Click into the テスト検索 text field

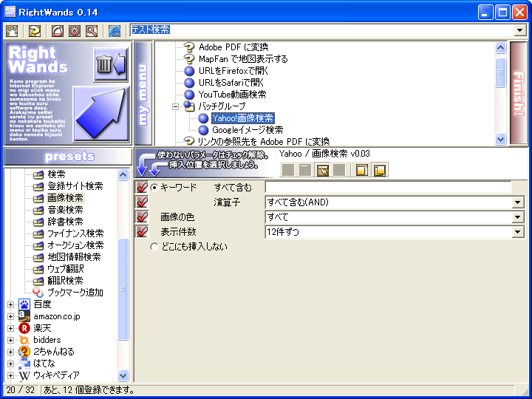[322, 30]
